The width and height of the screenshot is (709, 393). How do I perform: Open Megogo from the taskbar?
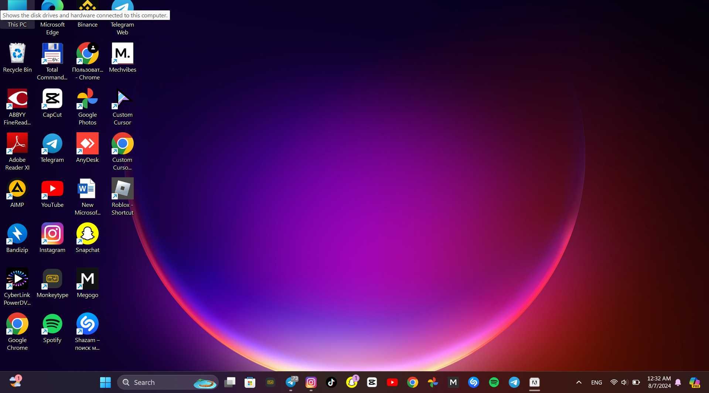(453, 382)
